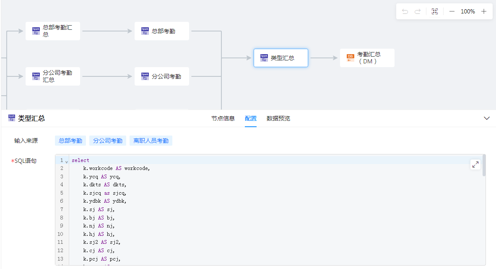The image size is (496, 269).
Task: Click the redo arrow in canvas toolbar
Action: coord(418,11)
